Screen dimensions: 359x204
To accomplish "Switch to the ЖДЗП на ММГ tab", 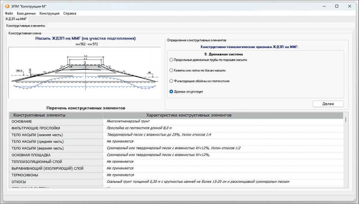I will (16, 19).
